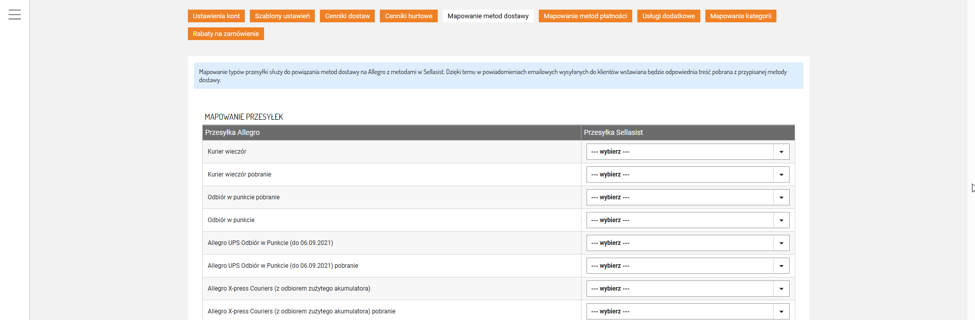This screenshot has height=320, width=975.
Task: Open Rabaty na zamówienie tab
Action: coord(226,34)
